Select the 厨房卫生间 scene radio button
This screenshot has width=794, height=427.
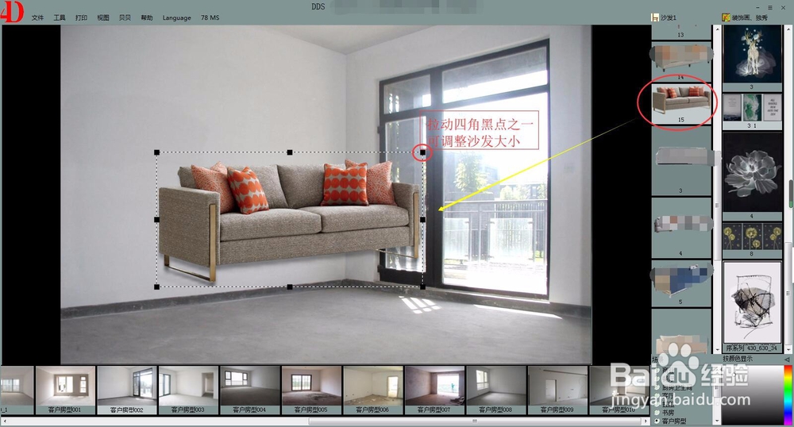pyautogui.click(x=657, y=388)
